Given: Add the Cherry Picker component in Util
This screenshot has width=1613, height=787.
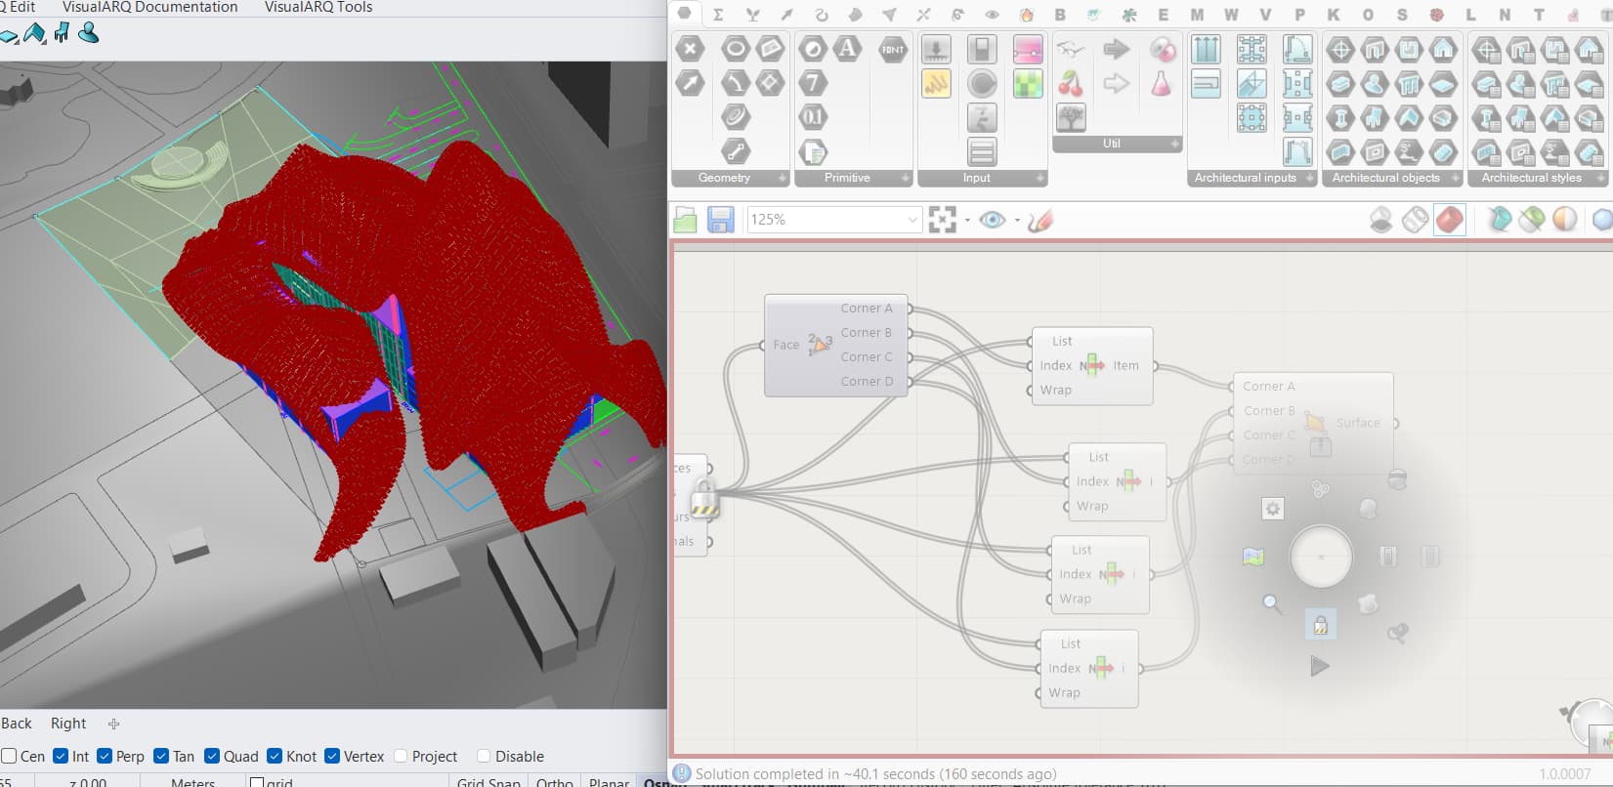Looking at the screenshot, I should (1071, 84).
